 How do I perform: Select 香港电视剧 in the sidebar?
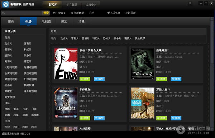(x=30, y=67)
